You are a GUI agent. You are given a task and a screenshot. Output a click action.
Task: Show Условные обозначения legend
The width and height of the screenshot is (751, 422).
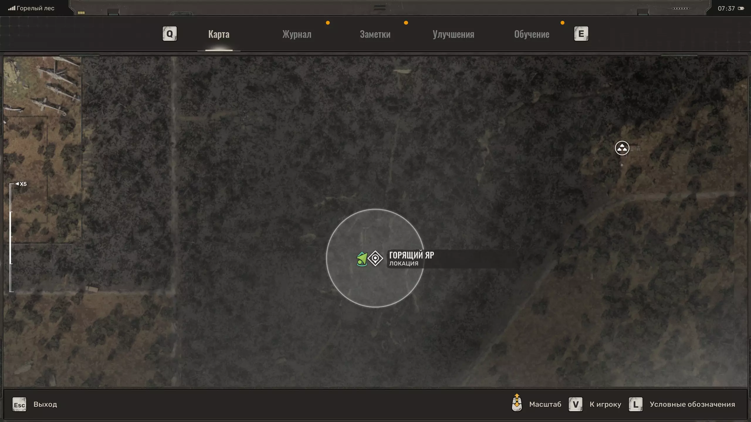692,404
